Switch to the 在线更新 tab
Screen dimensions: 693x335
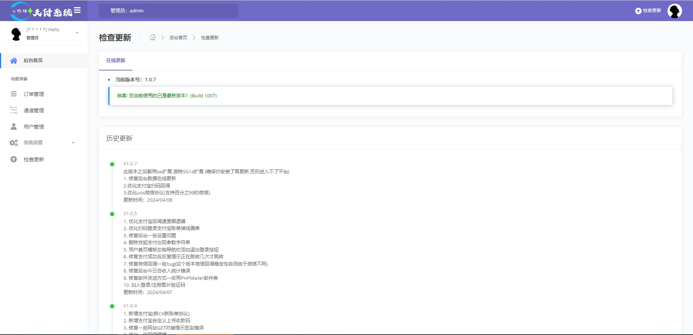coord(115,60)
